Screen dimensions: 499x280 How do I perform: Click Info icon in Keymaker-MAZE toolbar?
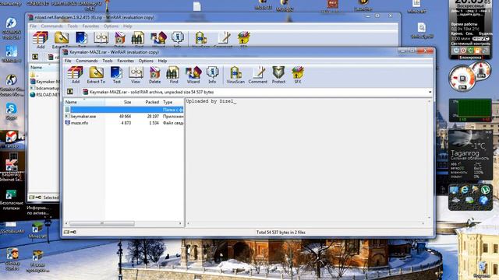[212, 75]
